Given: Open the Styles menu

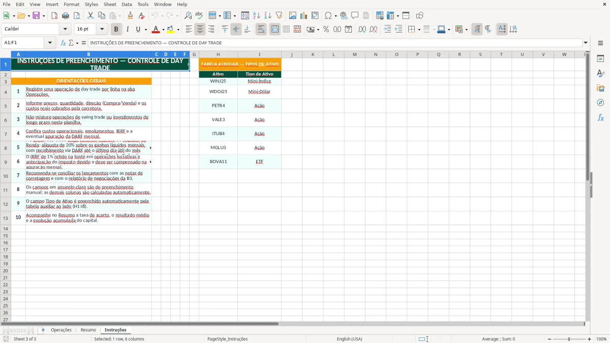Looking at the screenshot, I should pyautogui.click(x=91, y=4).
